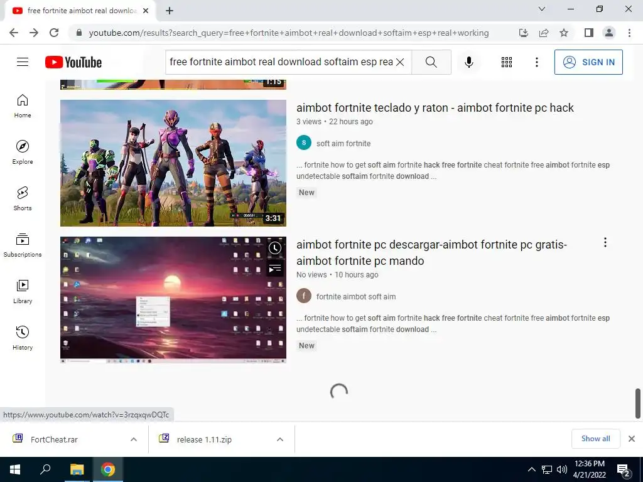
Task: Click Chrome icon in taskbar
Action: [108, 469]
